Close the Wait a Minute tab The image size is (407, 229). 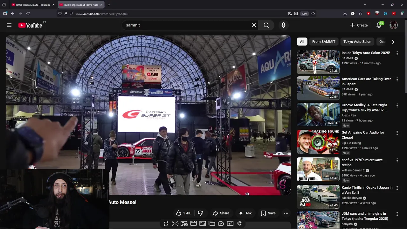click(53, 5)
